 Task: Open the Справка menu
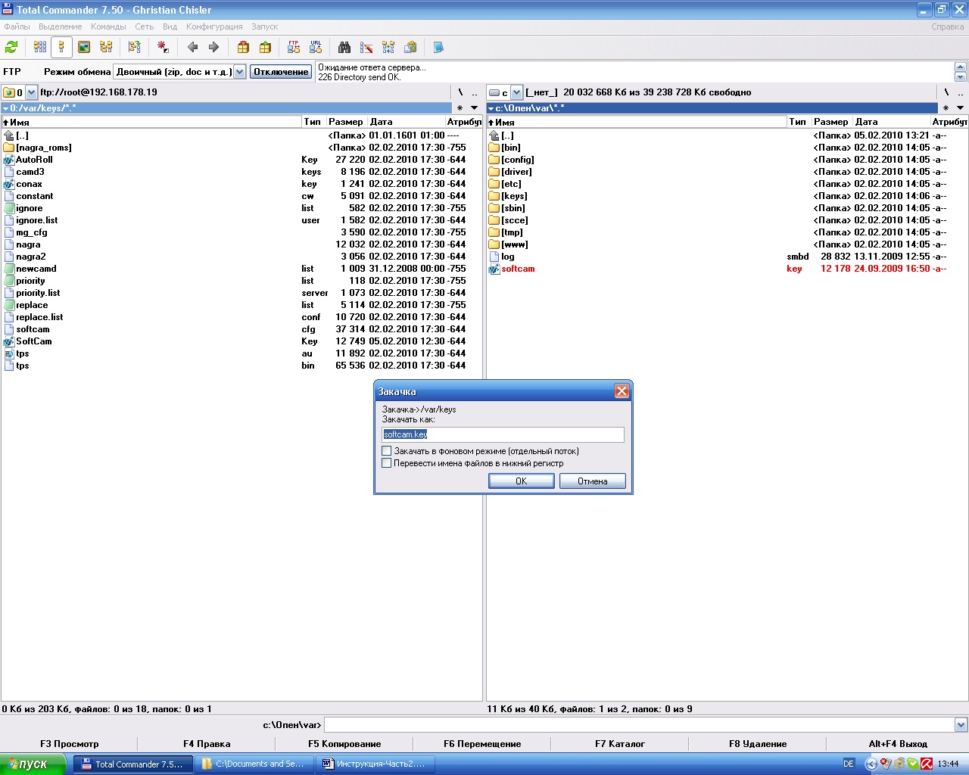coord(948,26)
